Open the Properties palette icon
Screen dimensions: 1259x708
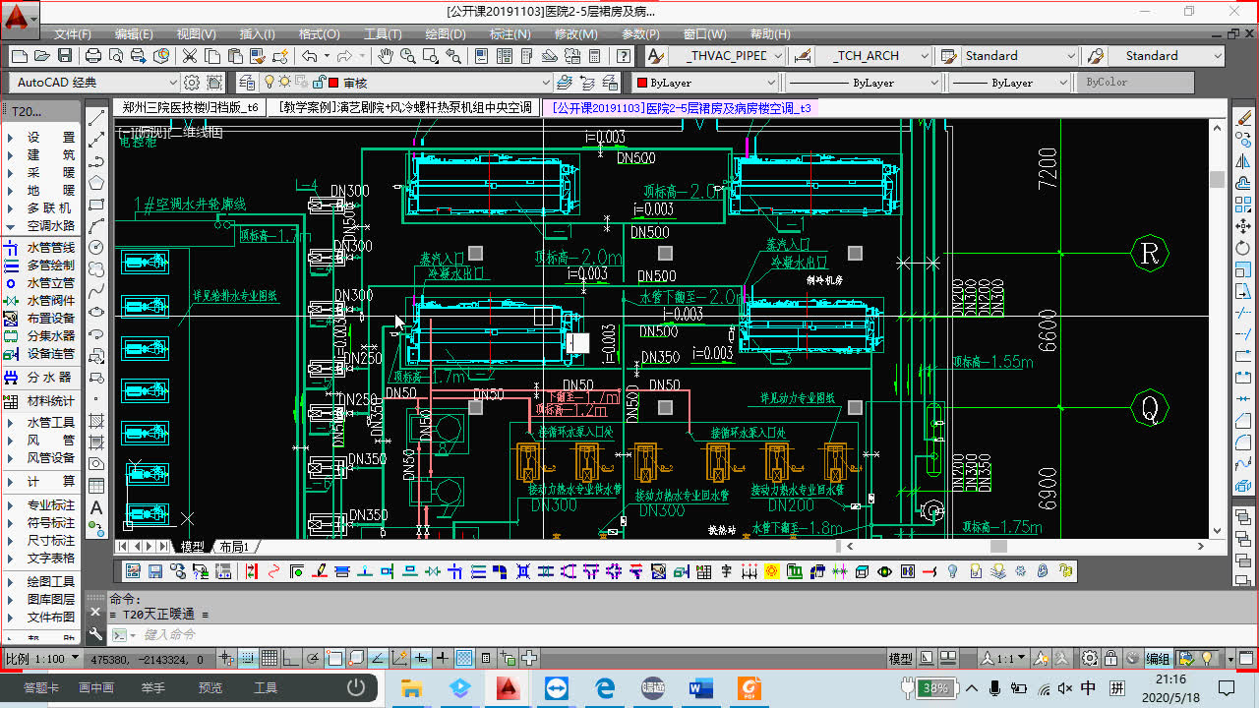[482, 56]
